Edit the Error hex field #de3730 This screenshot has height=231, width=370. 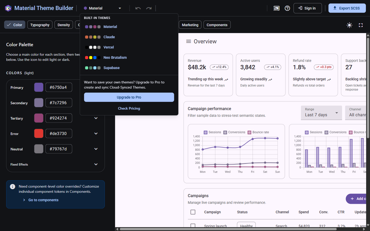pyautogui.click(x=59, y=133)
